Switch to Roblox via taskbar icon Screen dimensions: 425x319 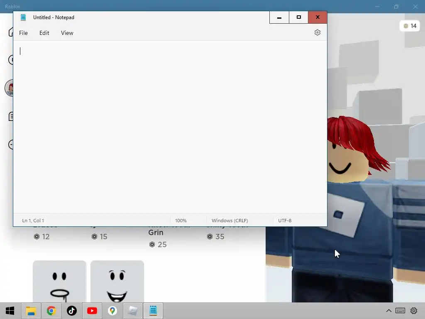pos(133,311)
